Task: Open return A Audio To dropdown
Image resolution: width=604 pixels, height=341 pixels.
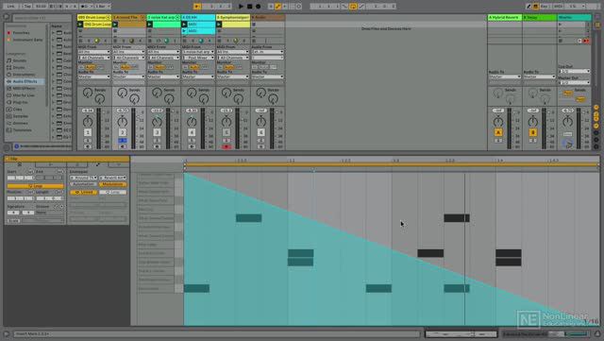Action: pyautogui.click(x=505, y=77)
